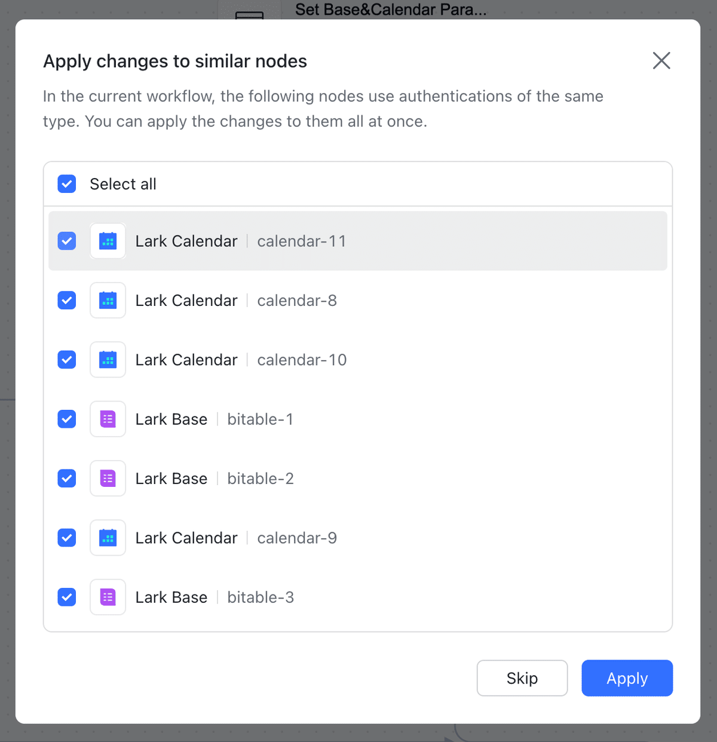717x742 pixels.
Task: Apply changes to selected nodes
Action: click(x=627, y=678)
